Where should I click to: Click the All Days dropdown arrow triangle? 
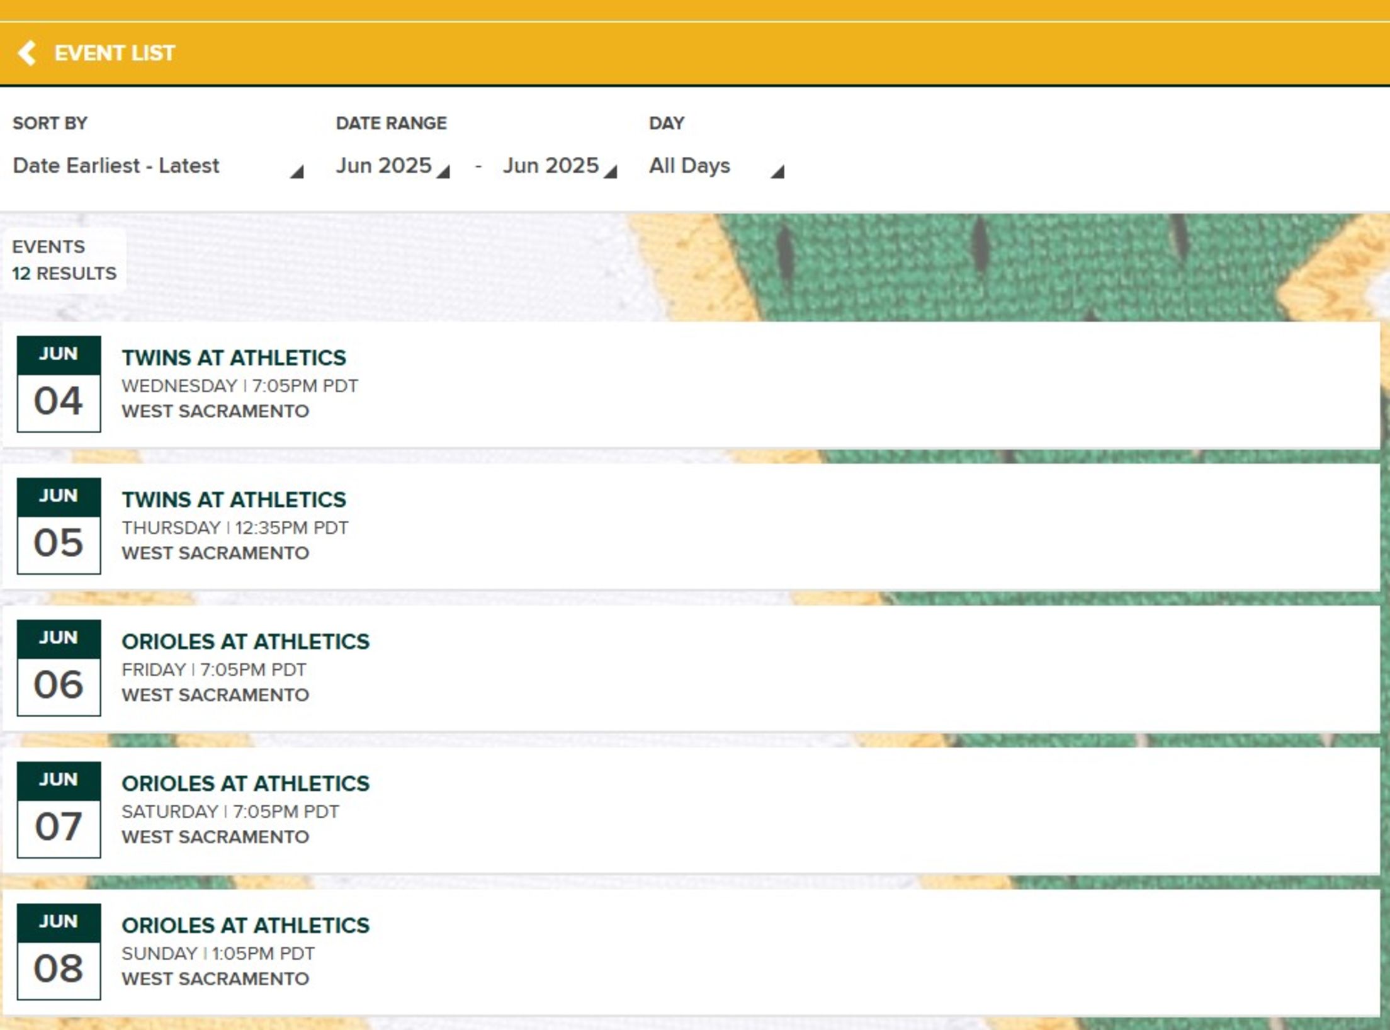[x=778, y=172]
